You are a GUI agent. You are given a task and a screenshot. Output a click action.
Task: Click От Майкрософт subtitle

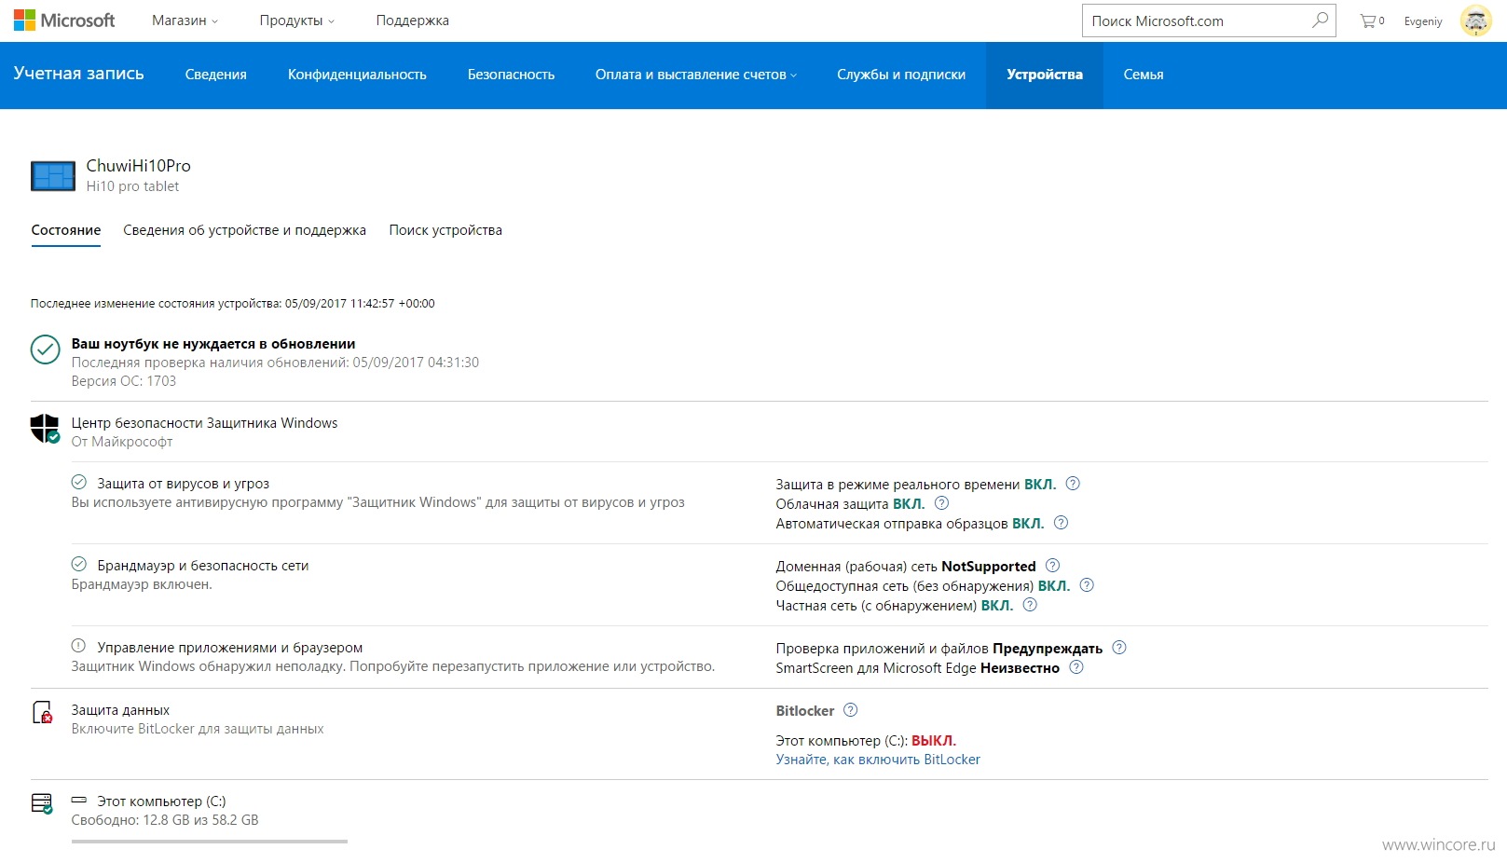(x=122, y=442)
